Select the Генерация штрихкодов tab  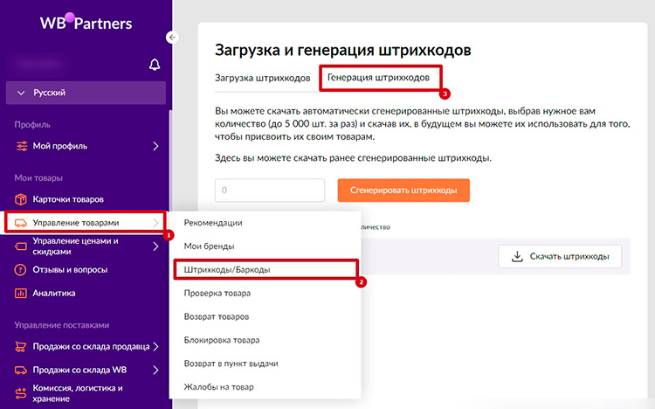pos(378,78)
